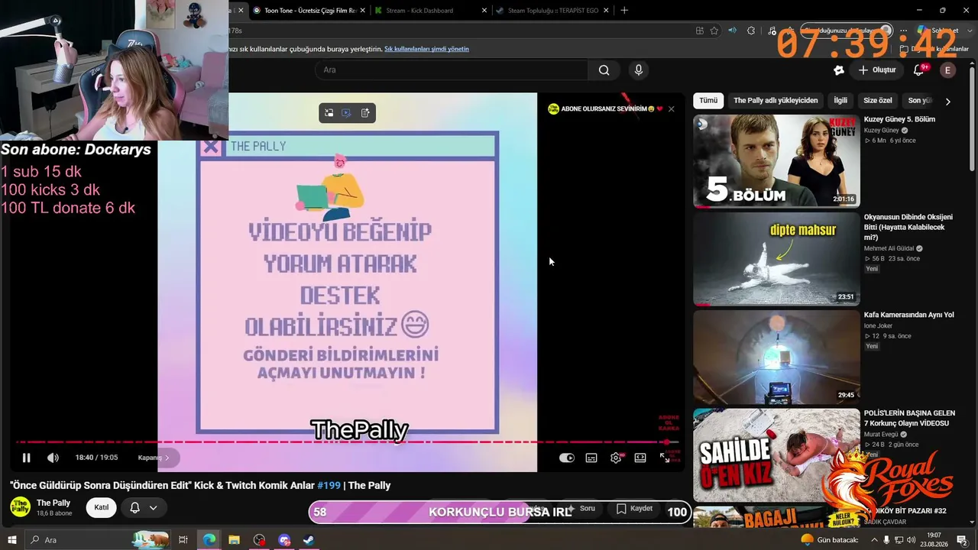Search YouTube with magnifier button

(604, 70)
